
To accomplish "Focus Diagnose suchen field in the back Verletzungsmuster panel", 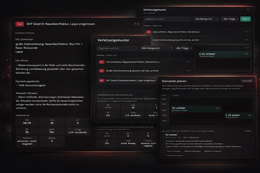I will tap(167, 19).
